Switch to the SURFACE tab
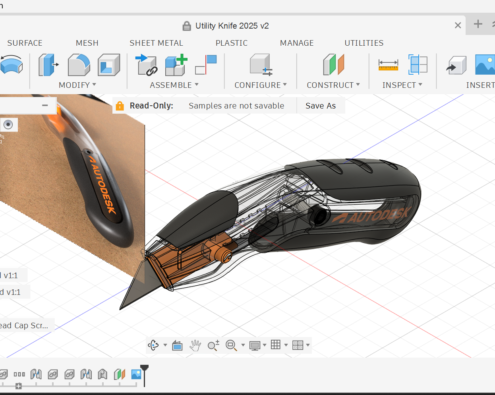This screenshot has width=495, height=395. pos(25,43)
